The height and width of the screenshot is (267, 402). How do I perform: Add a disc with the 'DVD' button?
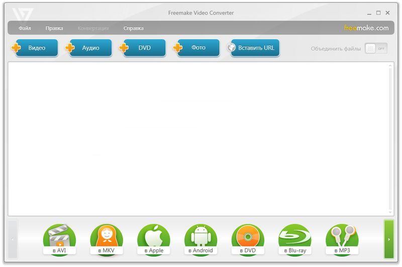click(x=144, y=48)
